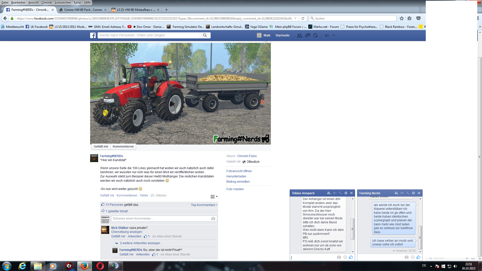This screenshot has height=271, width=482.
Task: Open the friend requests icon
Action: pos(299,35)
